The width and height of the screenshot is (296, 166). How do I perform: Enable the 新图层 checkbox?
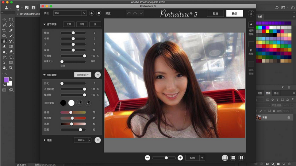[x=251, y=45]
